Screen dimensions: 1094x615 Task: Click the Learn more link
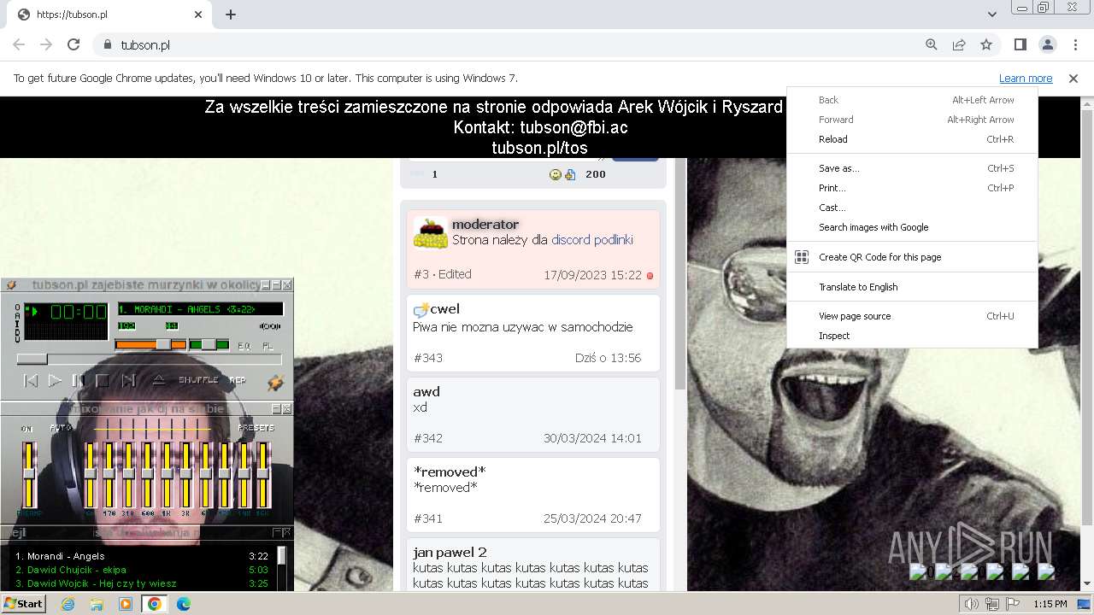click(x=1026, y=78)
